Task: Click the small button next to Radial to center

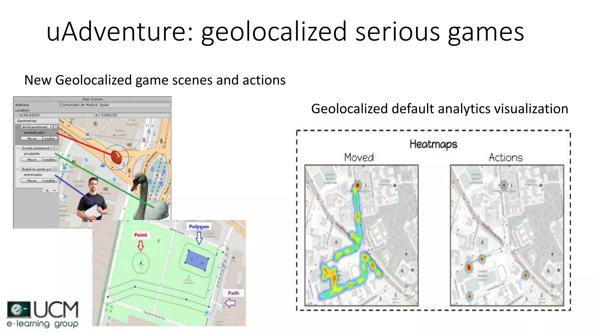Action: (55, 169)
